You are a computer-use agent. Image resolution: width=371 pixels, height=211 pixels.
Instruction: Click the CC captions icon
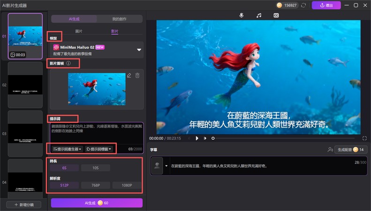coord(276,15)
